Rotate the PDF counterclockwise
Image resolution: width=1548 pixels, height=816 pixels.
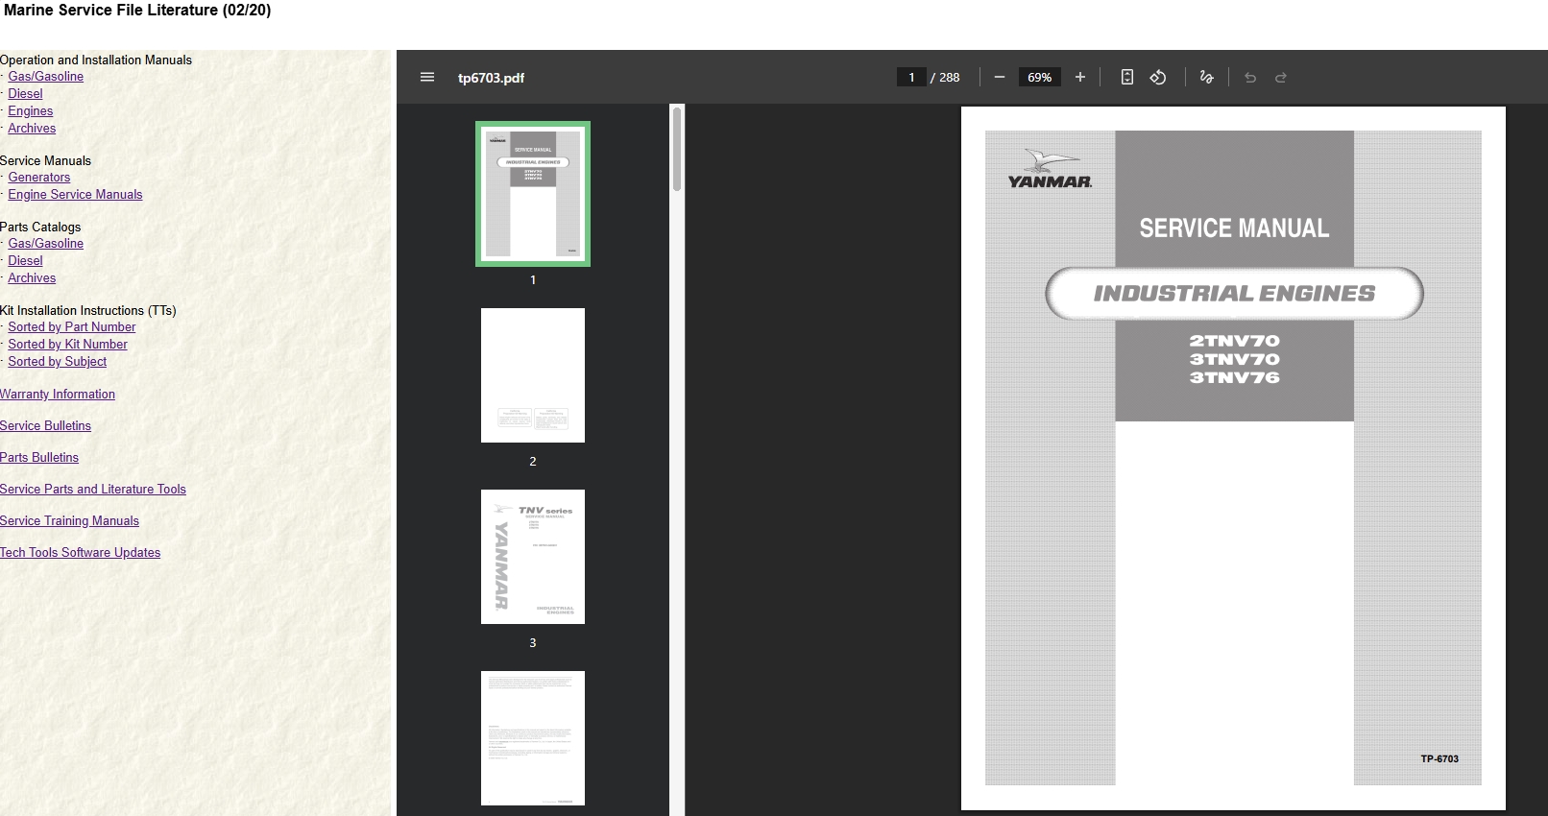1158,78
